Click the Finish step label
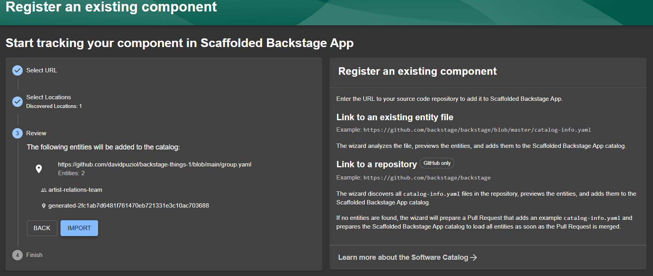 pyautogui.click(x=34, y=255)
